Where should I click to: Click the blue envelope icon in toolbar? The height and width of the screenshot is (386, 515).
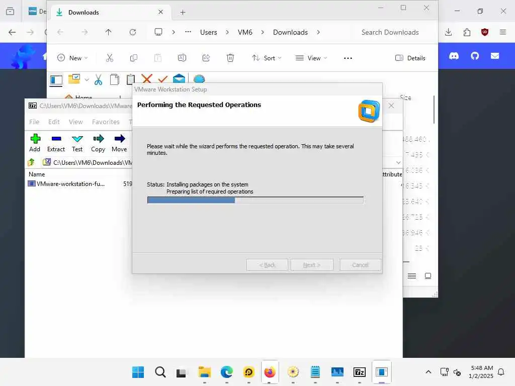tap(179, 79)
